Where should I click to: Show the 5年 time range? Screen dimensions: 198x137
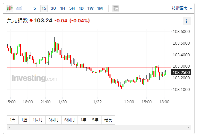click(95, 120)
